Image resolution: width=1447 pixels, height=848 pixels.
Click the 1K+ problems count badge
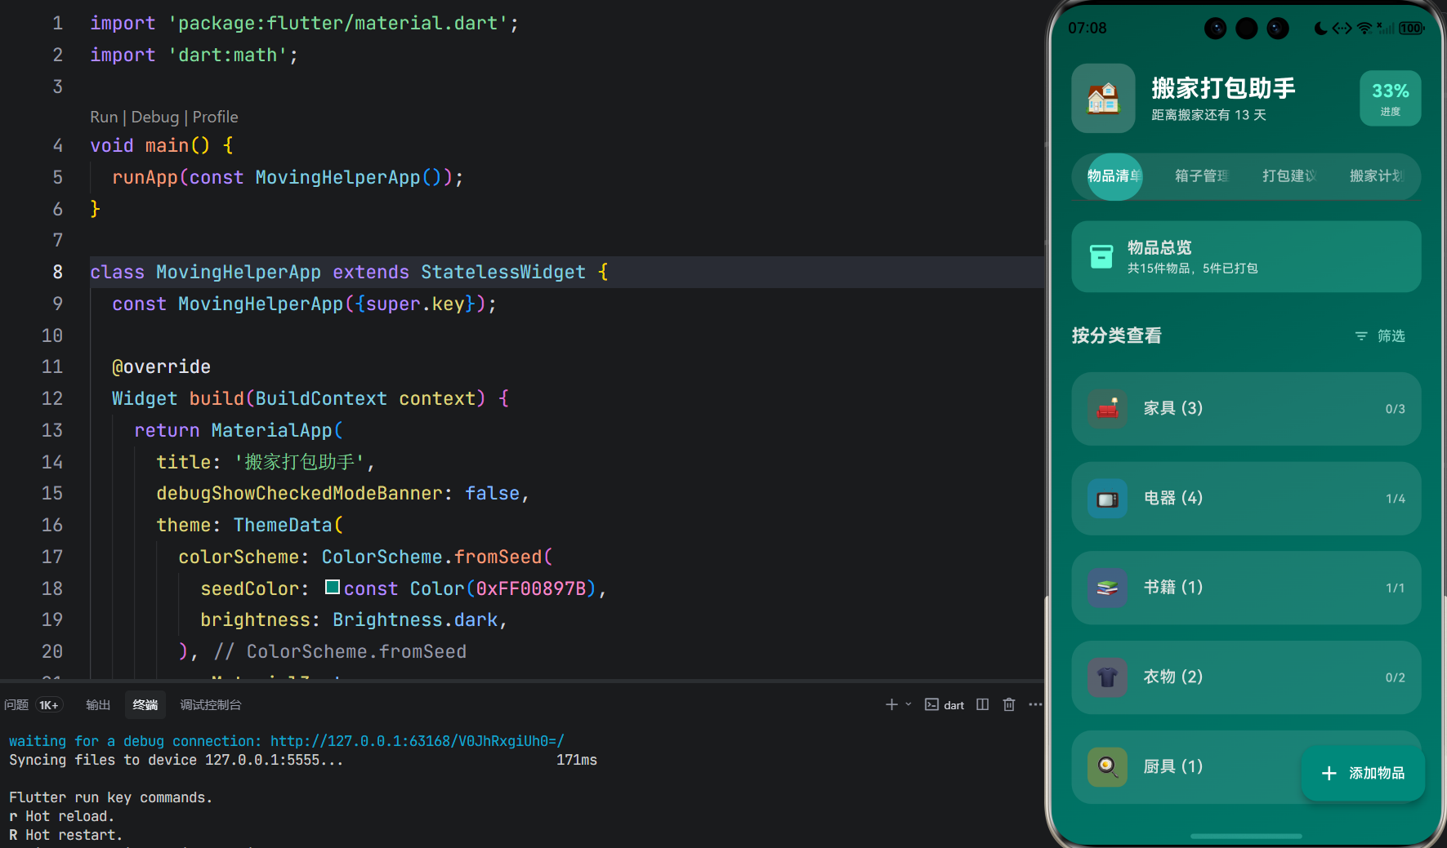(x=49, y=705)
